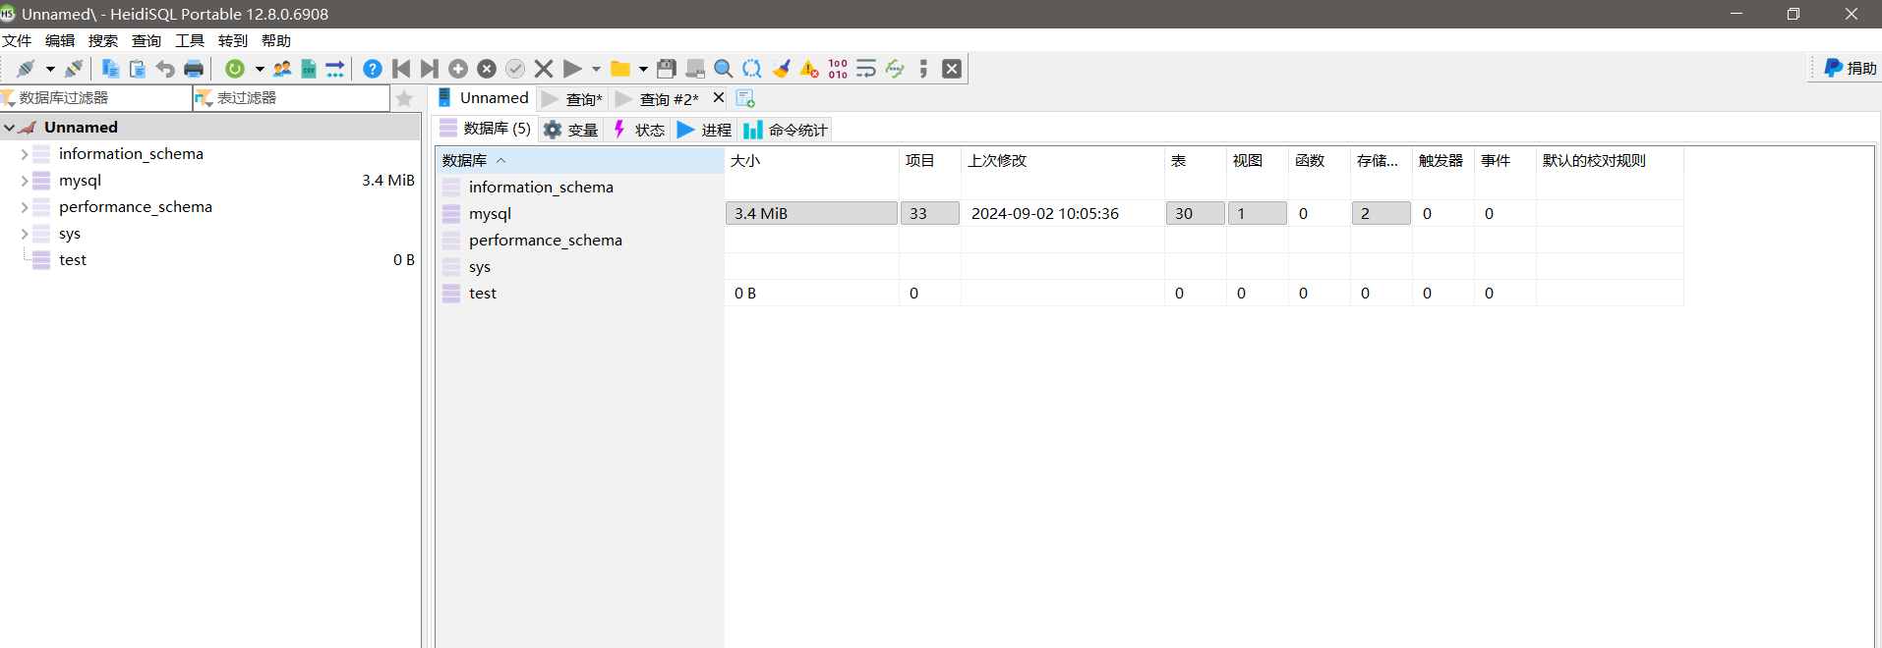Switch to the 查询 #2* tab
The height and width of the screenshot is (648, 1882).
tap(658, 99)
